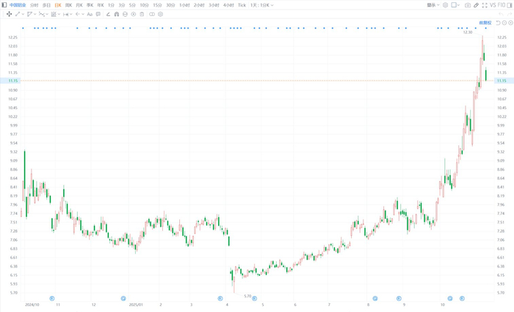Open chart settings hexagon gear icon
This screenshot has height=312, width=514.
point(445,5)
